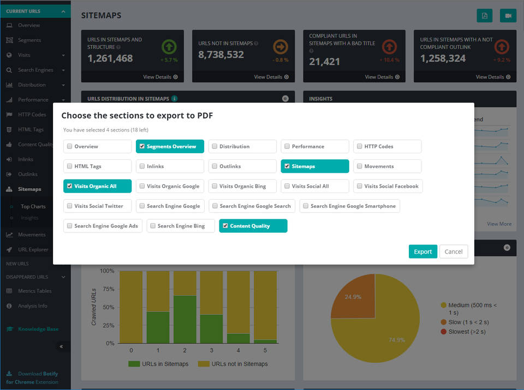524x390 pixels.
Task: Collapse the sidebar with the left arrow control
Action: click(x=62, y=347)
